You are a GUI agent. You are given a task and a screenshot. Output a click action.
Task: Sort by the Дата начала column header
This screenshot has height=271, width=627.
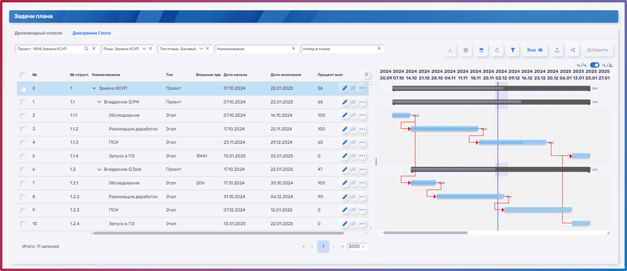(234, 75)
